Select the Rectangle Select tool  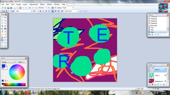pos(2,17)
